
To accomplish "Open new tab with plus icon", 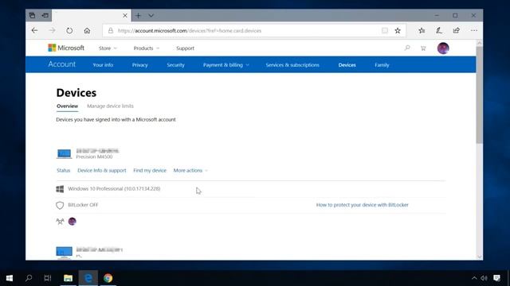I will pos(138,16).
